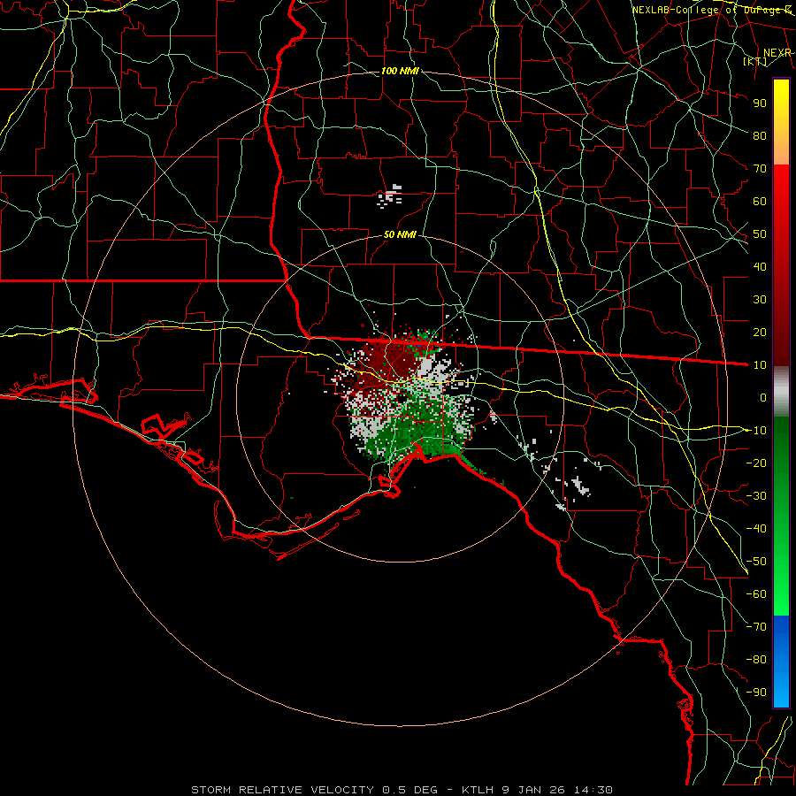
Task: Click the -10 value on the velocity scale
Action: coord(756,431)
